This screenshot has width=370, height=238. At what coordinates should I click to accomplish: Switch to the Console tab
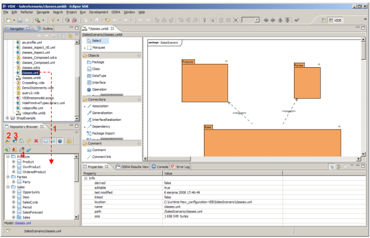pyautogui.click(x=160, y=166)
